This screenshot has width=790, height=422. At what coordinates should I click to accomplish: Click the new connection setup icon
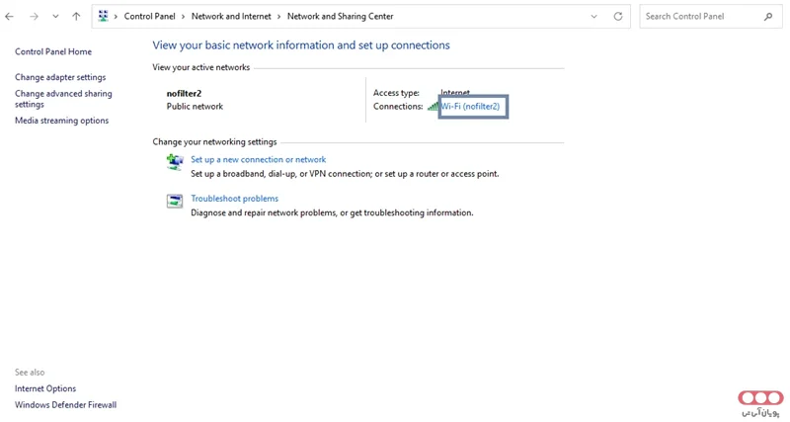[175, 161]
